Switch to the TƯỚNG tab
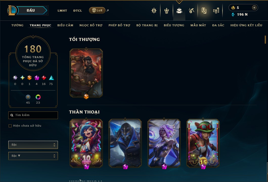 point(17,25)
